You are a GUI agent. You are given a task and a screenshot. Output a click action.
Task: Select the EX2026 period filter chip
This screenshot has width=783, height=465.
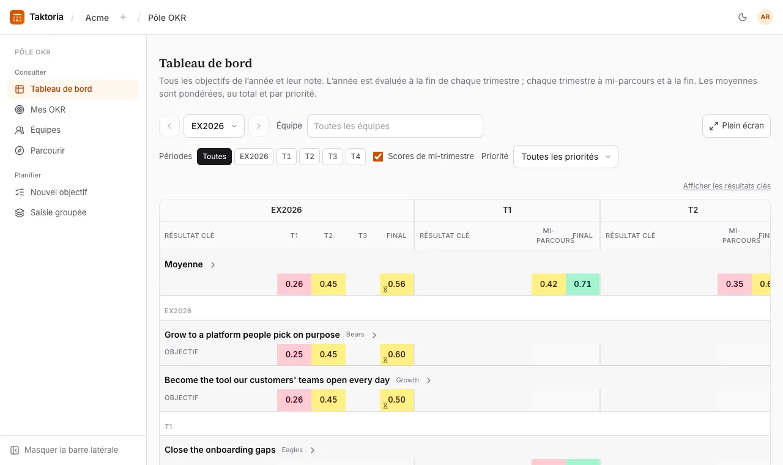point(254,157)
